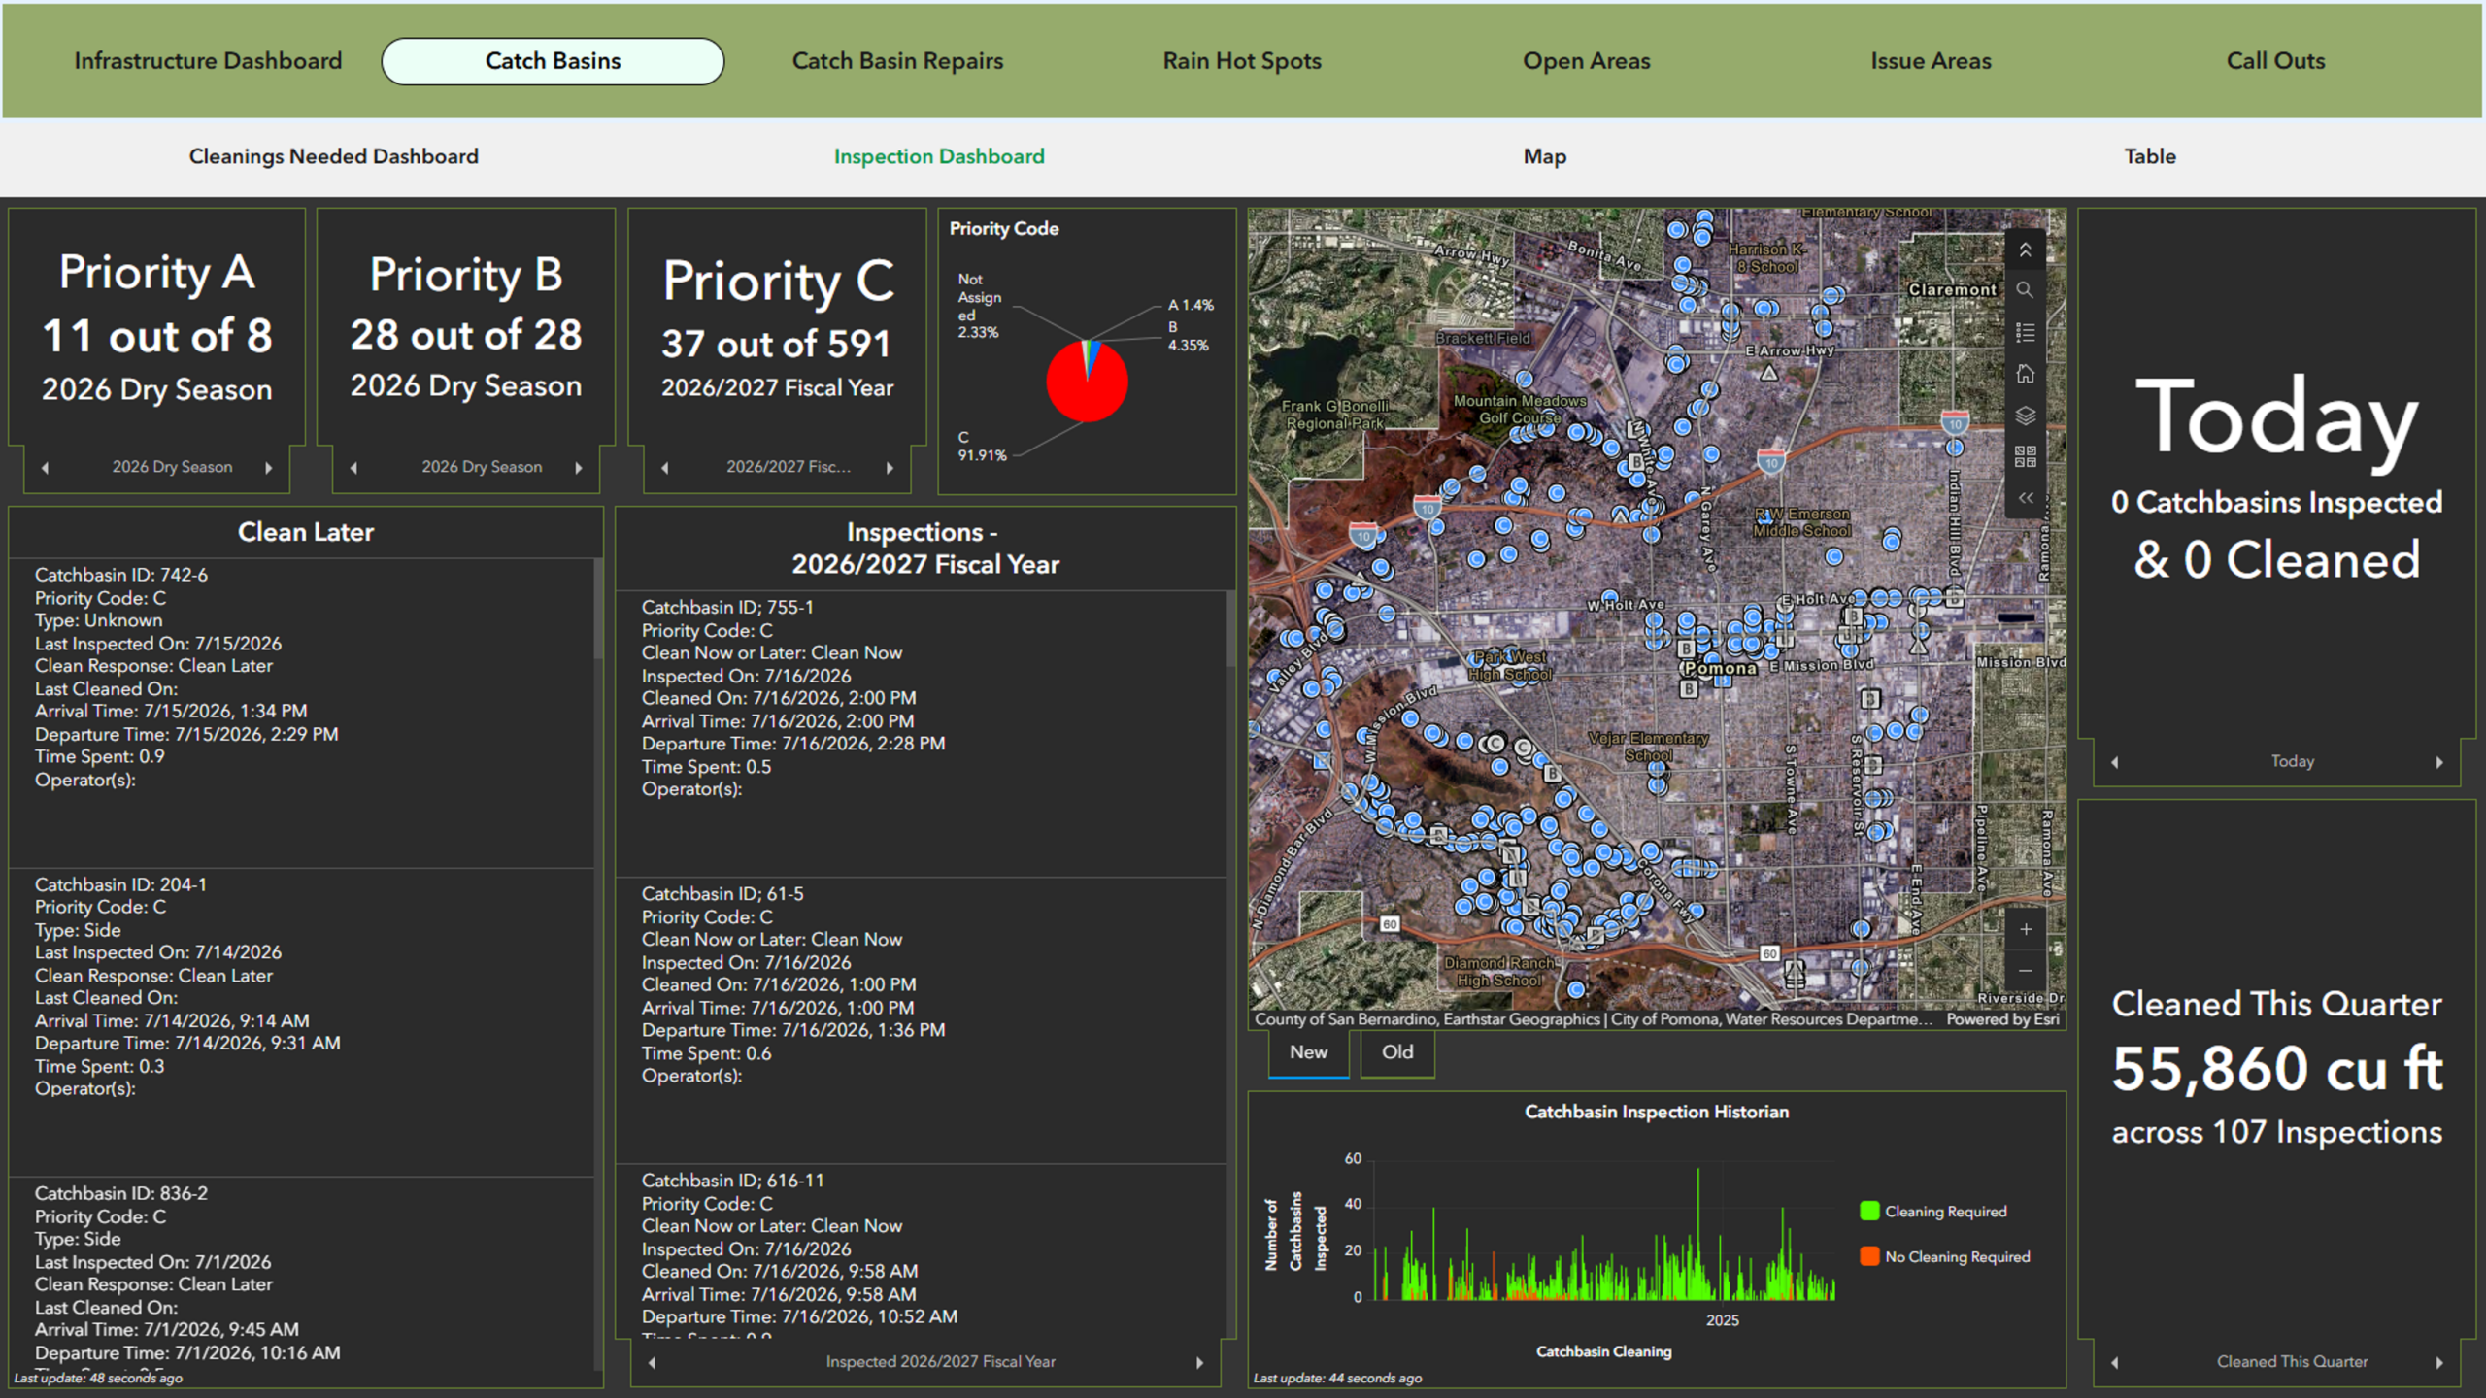This screenshot has height=1398, width=2486.
Task: Reset map to home extent
Action: [2025, 374]
